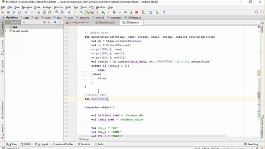Screen dimensions: 265x149
Task: Collapse all with the Project panel icon
Action: click(49, 22)
